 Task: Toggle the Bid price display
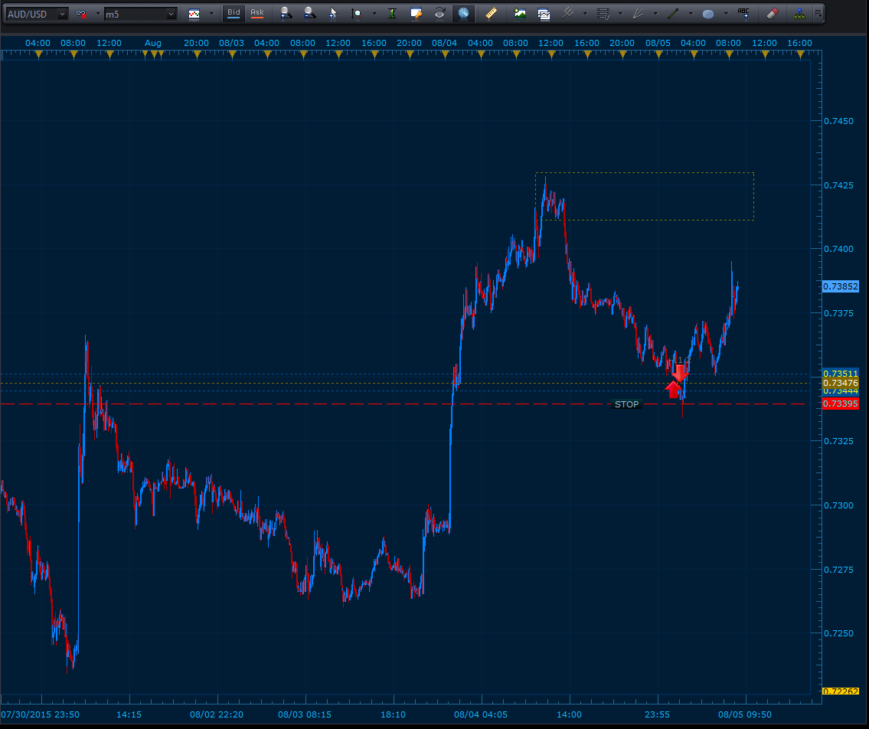pyautogui.click(x=234, y=13)
